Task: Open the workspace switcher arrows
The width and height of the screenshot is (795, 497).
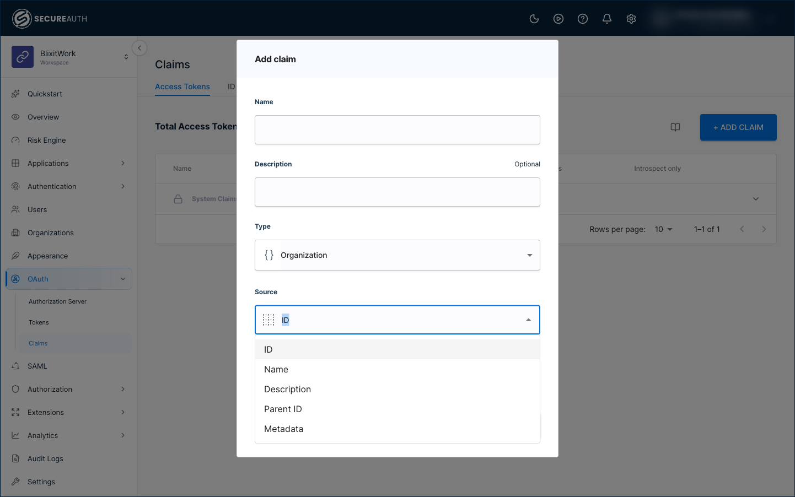Action: [x=126, y=57]
